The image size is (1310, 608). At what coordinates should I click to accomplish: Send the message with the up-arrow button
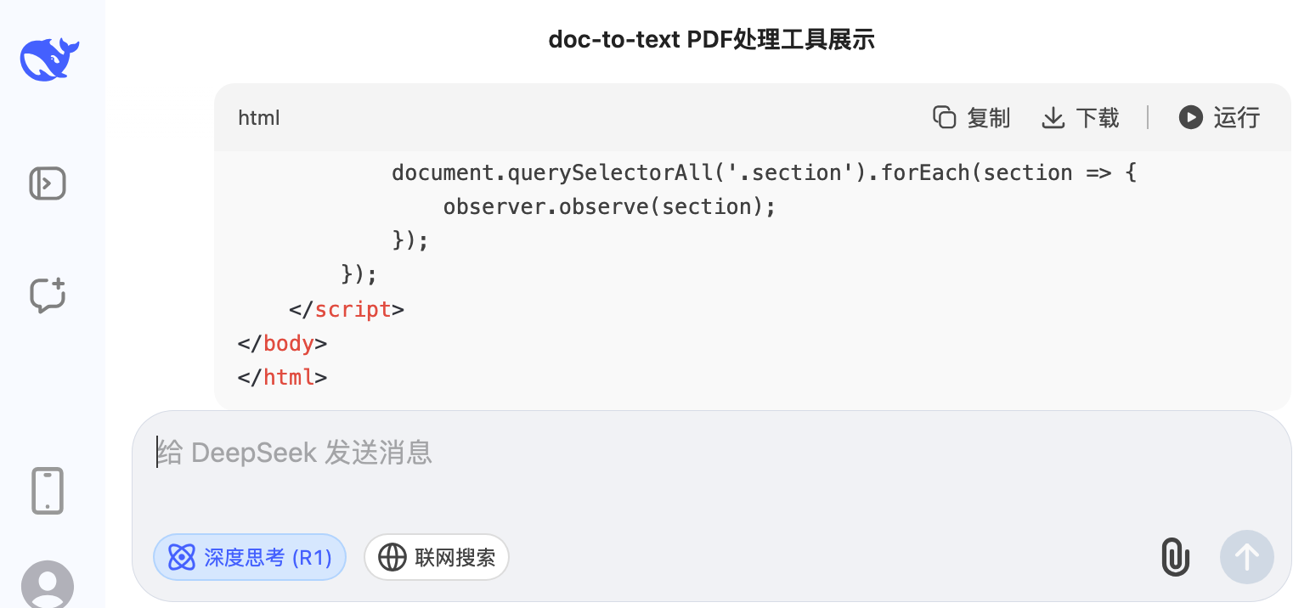[x=1246, y=557]
